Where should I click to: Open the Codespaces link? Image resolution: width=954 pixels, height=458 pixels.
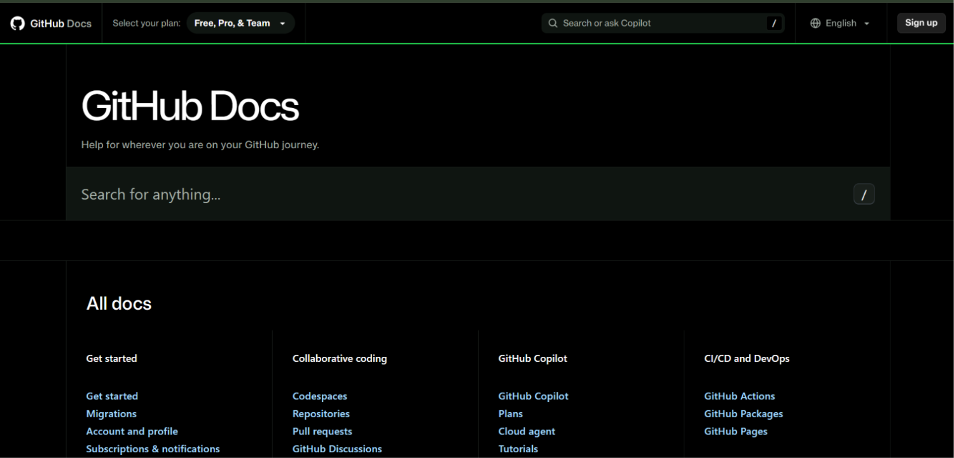coord(320,396)
